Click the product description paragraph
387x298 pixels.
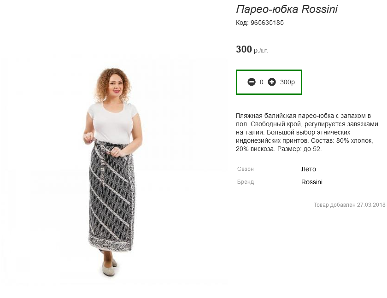307,132
